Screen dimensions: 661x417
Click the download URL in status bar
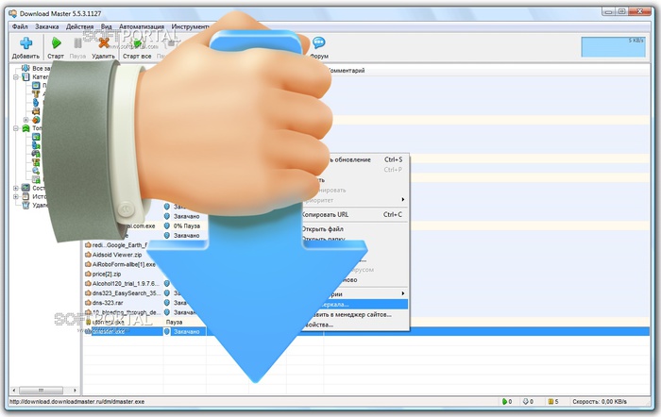(76, 402)
